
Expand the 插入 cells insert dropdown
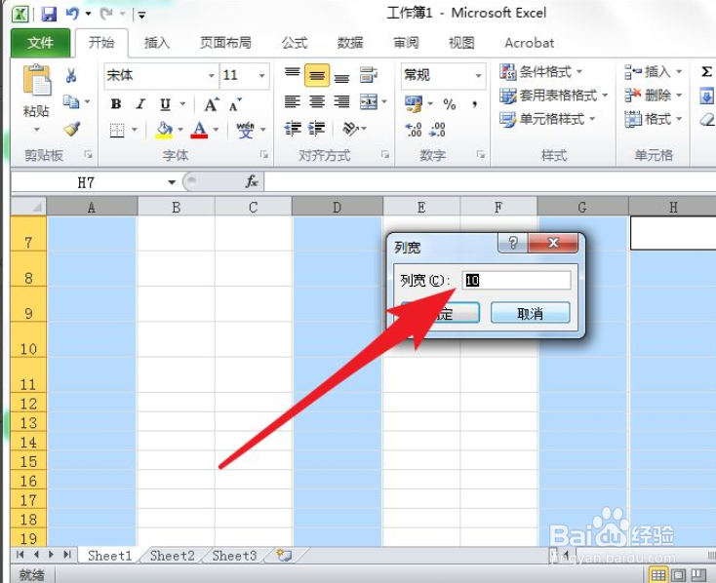tap(679, 72)
